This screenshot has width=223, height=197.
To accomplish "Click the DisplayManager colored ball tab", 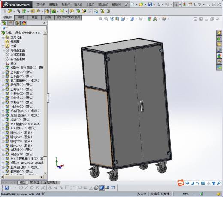I will tap(24, 23).
